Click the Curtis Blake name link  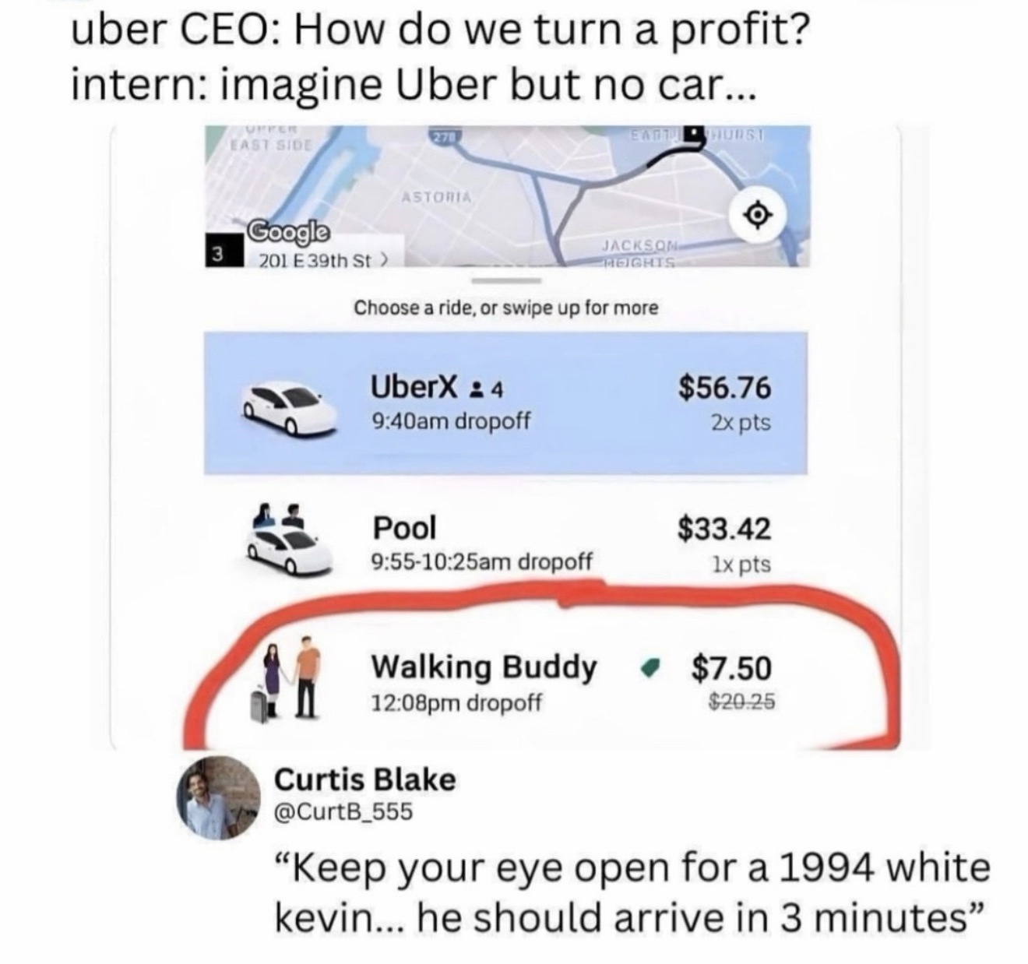[365, 779]
